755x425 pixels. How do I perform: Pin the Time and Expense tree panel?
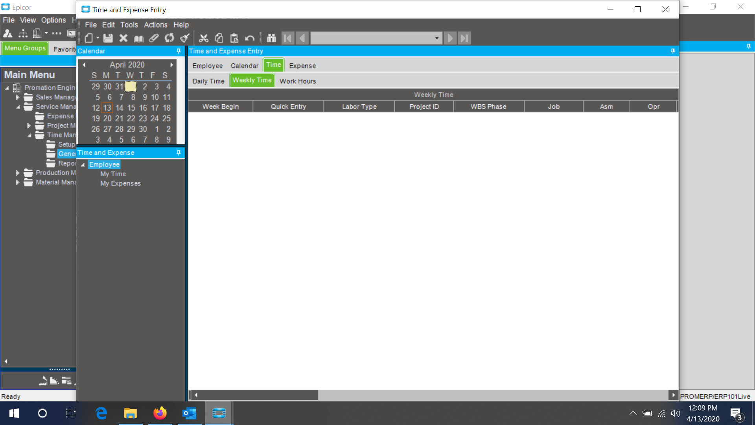pos(179,153)
